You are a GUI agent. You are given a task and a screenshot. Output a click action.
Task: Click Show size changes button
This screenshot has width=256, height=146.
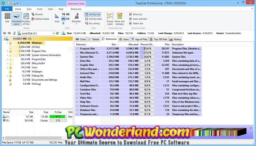(x=120, y=19)
